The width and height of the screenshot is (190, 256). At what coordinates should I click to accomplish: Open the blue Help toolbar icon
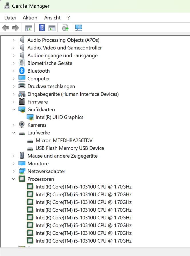(42, 28)
